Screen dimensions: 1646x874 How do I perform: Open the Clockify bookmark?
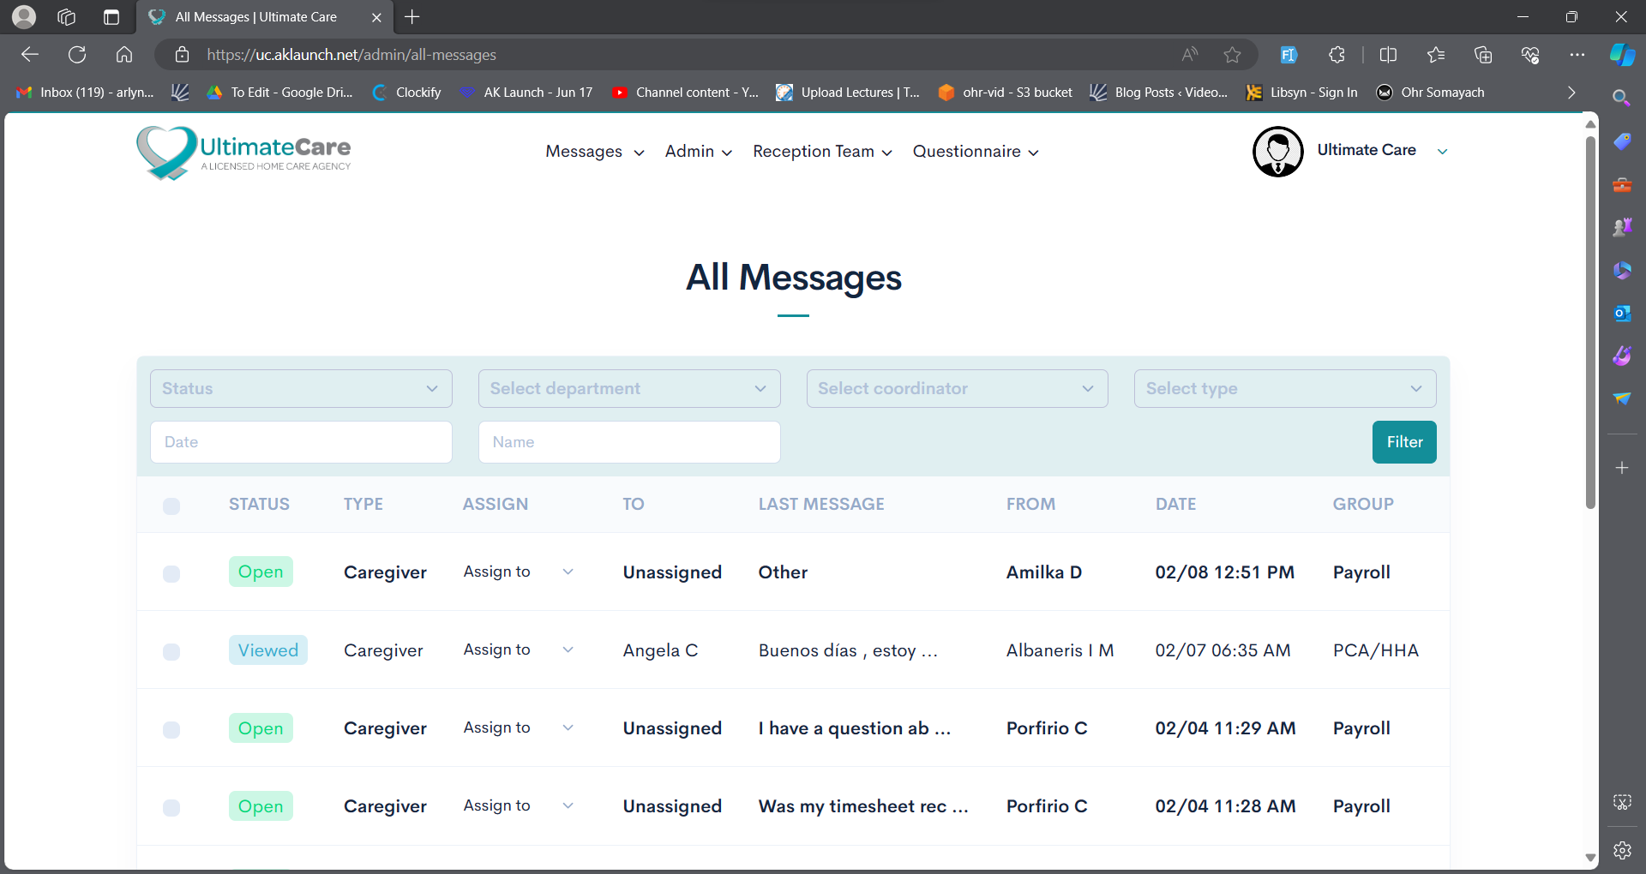[x=407, y=93]
